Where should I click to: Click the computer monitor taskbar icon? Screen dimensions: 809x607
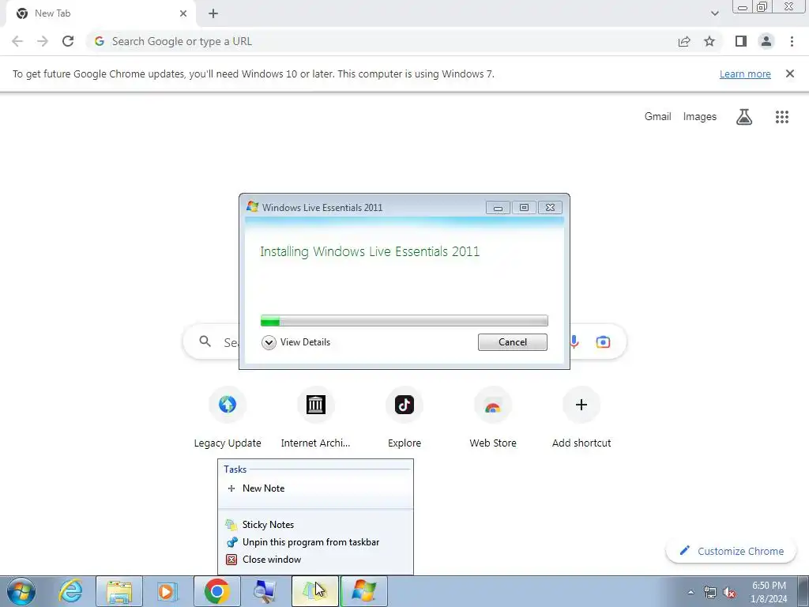(265, 591)
